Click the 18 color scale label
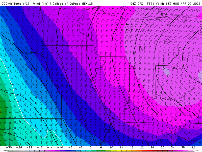Image resolution: width=202 pixels, height=152 pixels. (132, 147)
